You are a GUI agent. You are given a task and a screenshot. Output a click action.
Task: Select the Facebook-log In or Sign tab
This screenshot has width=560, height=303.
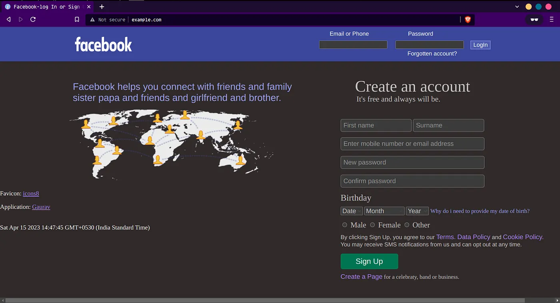pos(47,7)
